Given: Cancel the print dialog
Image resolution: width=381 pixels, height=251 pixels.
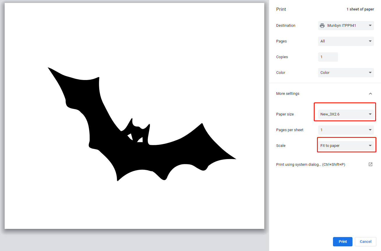Looking at the screenshot, I should pos(365,242).
